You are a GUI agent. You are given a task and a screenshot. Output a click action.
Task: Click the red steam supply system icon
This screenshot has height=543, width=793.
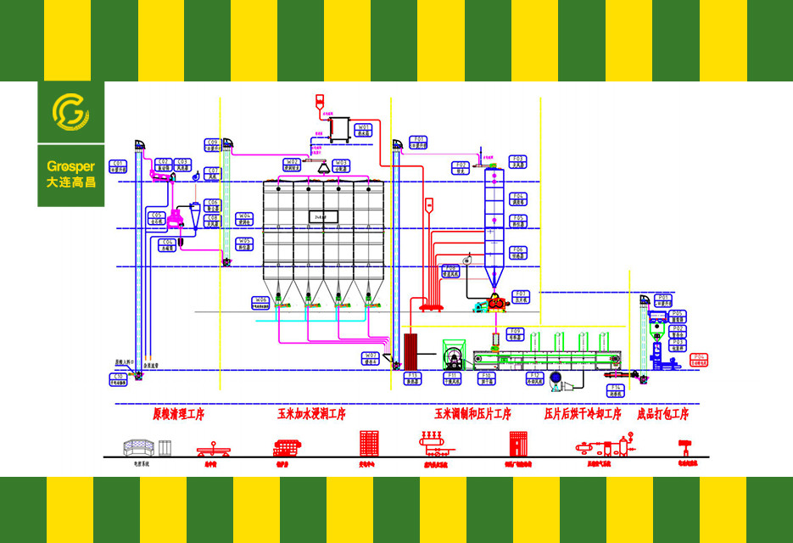pyautogui.click(x=437, y=444)
